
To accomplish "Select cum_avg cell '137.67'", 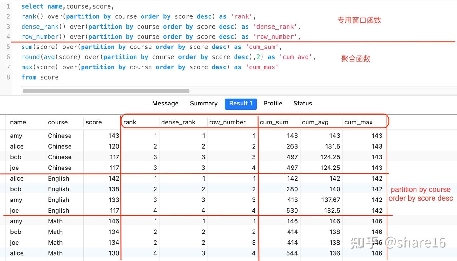I will coord(330,200).
